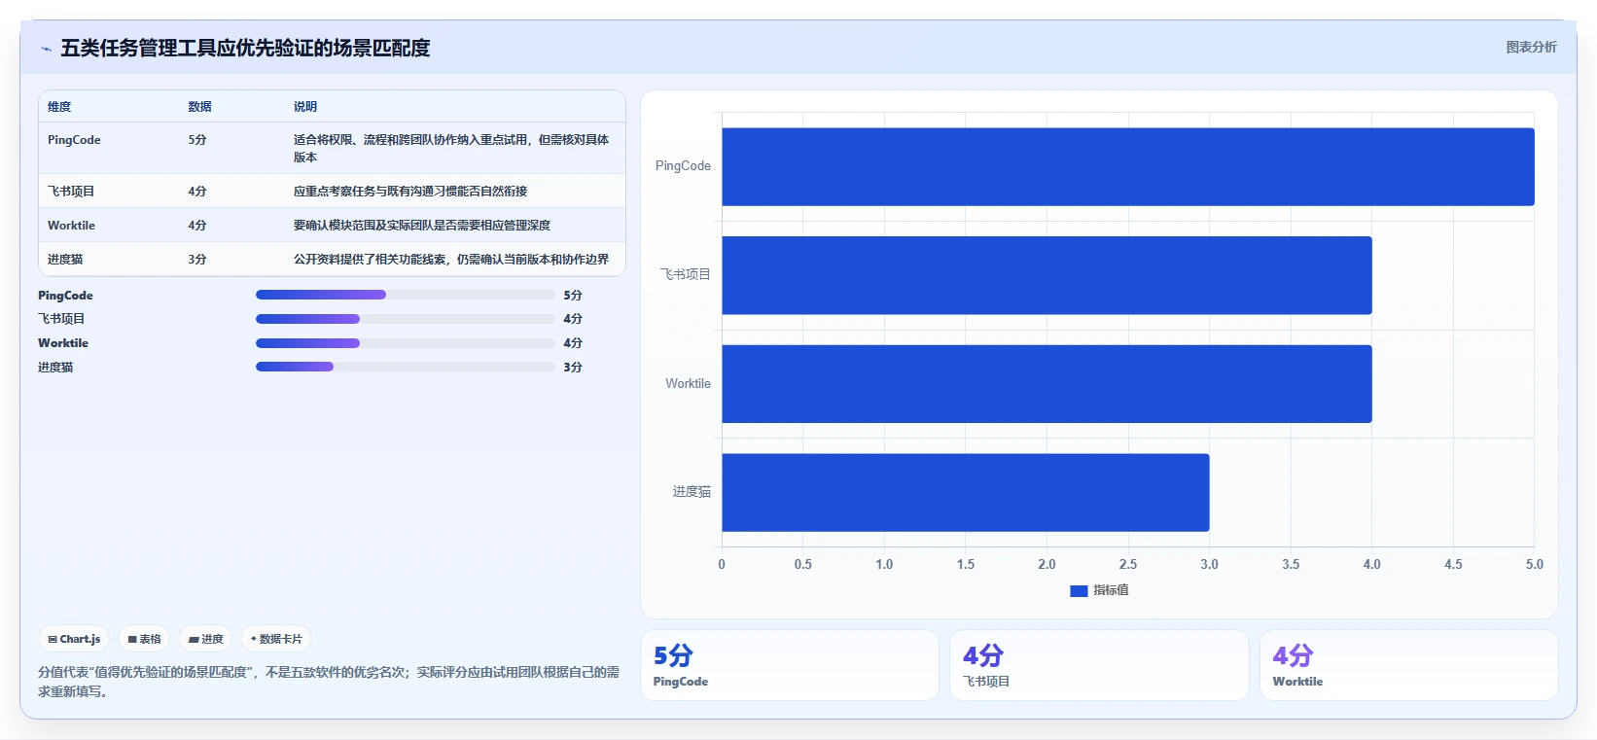Click the Worktile label on the chart axis
This screenshot has height=740, width=1597.
688,384
